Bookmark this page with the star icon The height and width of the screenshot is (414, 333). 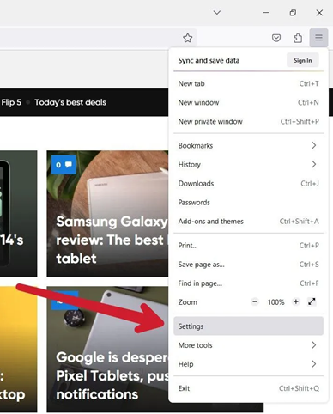click(188, 38)
